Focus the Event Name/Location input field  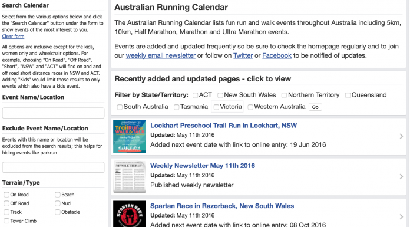coord(54,113)
